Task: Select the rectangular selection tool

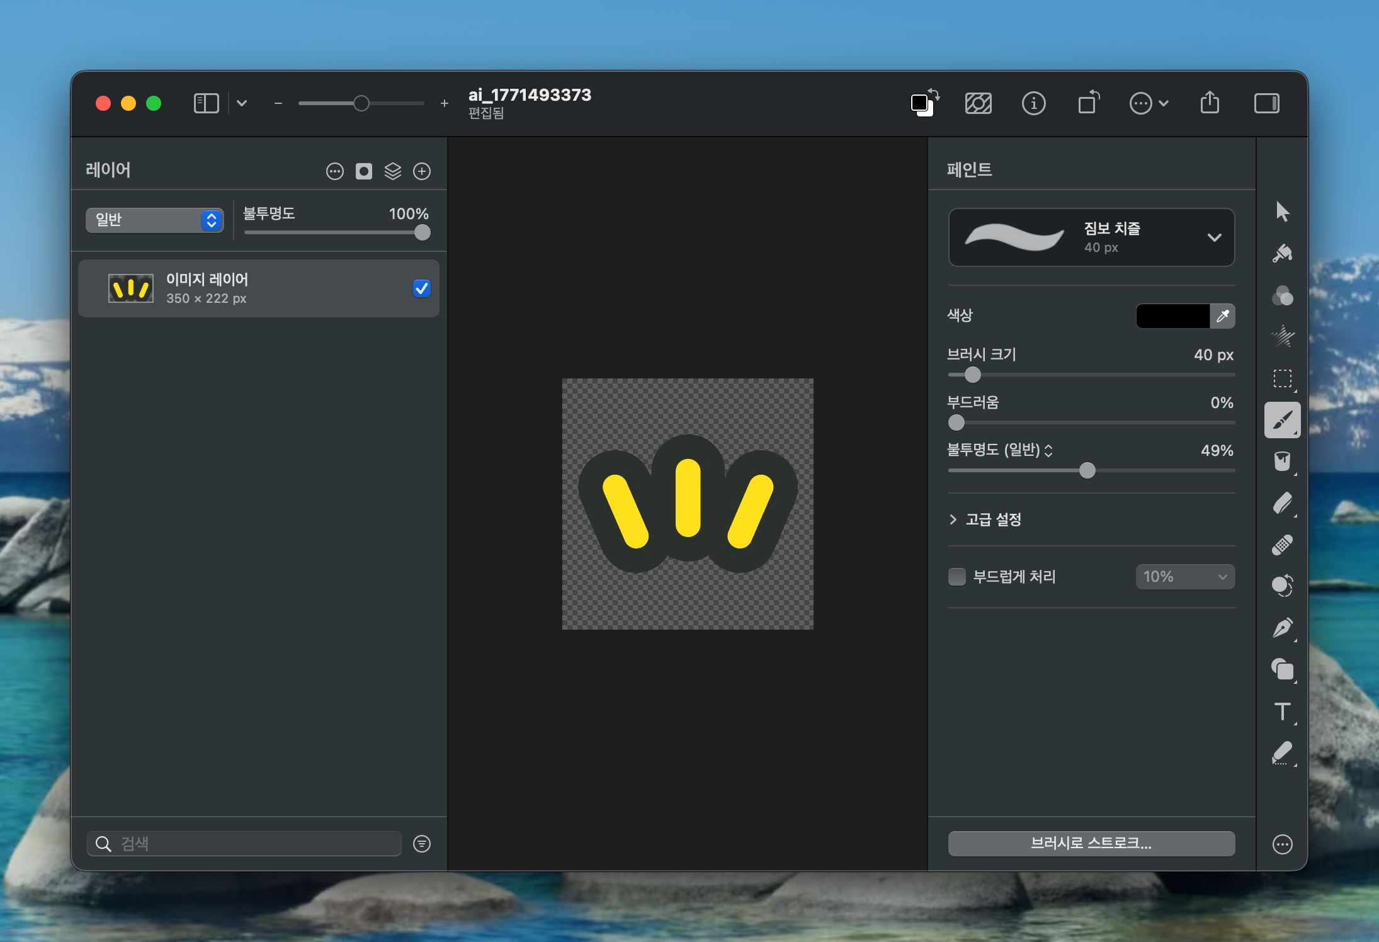Action: click(x=1282, y=378)
